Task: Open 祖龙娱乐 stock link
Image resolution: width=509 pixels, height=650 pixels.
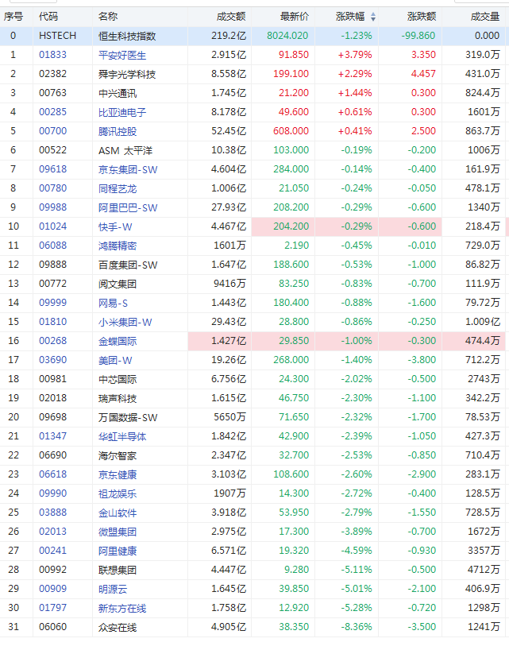Action: coord(118,493)
